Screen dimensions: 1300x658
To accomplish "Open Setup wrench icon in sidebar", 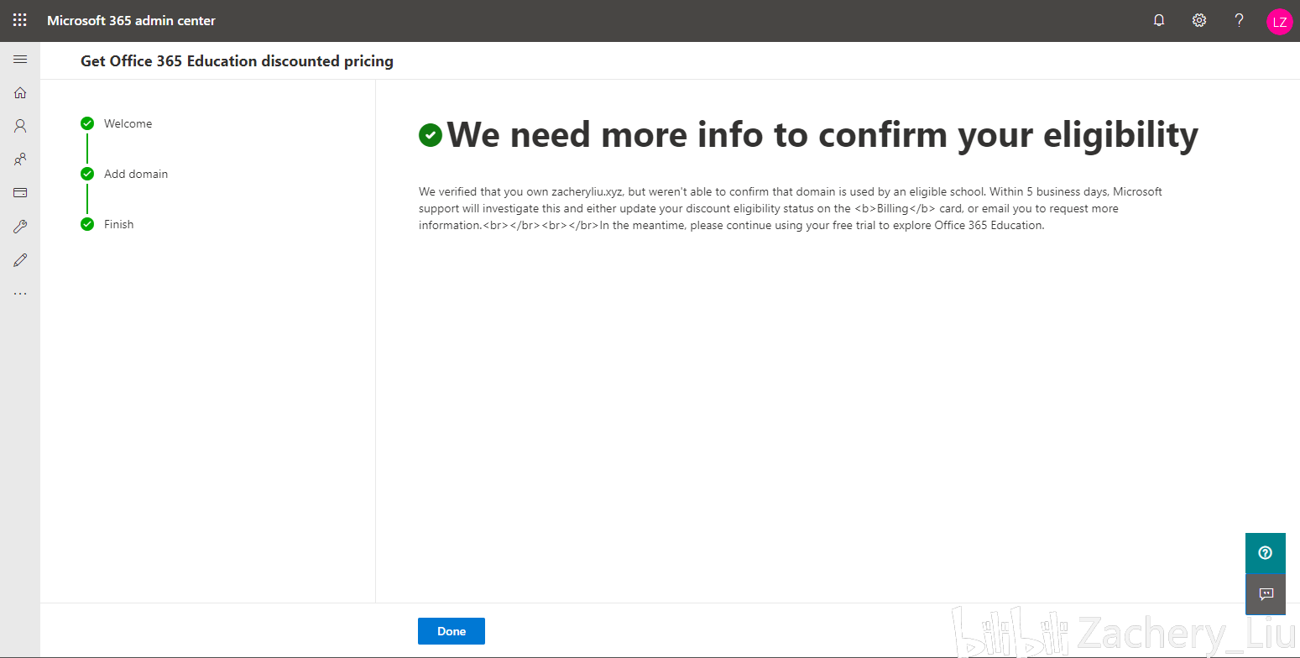I will click(x=20, y=227).
